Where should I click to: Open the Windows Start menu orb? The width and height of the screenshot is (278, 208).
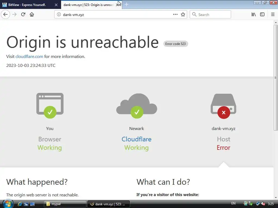coord(8,204)
